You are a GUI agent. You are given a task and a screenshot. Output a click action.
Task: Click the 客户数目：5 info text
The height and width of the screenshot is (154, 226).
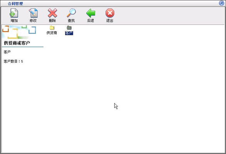[13, 61]
